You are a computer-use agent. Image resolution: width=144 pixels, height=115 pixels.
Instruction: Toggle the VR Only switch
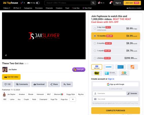pos(38,3)
